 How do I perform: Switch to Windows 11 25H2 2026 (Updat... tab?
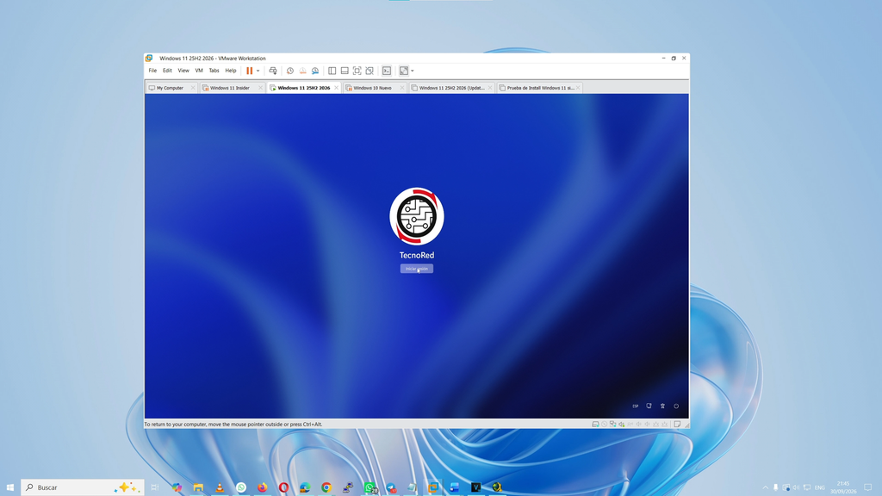pyautogui.click(x=451, y=88)
